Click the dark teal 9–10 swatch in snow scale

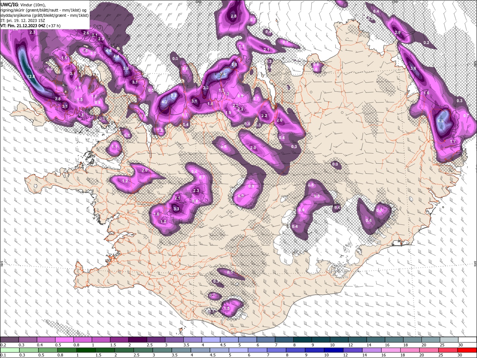[x=321, y=340]
